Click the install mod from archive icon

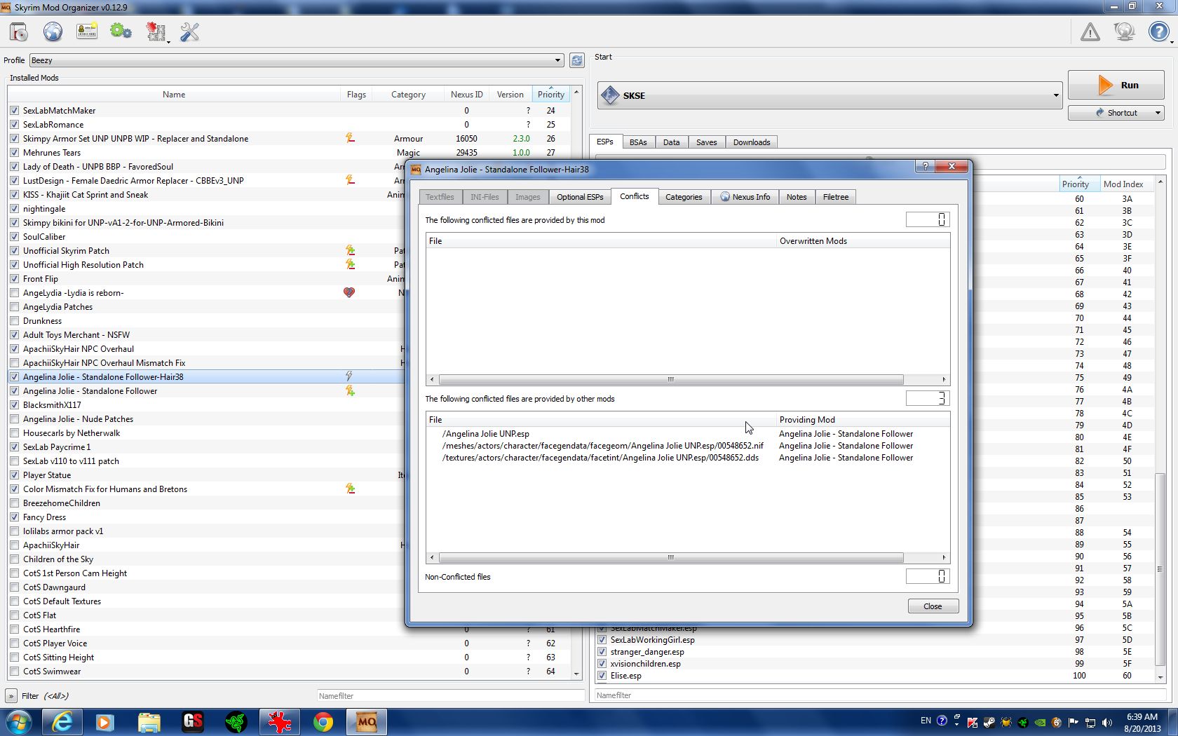coord(19,32)
